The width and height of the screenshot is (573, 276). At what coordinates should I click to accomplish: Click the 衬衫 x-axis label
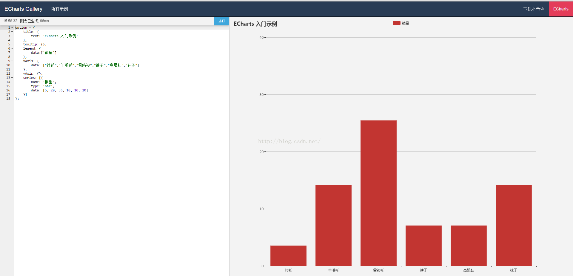[288, 270]
